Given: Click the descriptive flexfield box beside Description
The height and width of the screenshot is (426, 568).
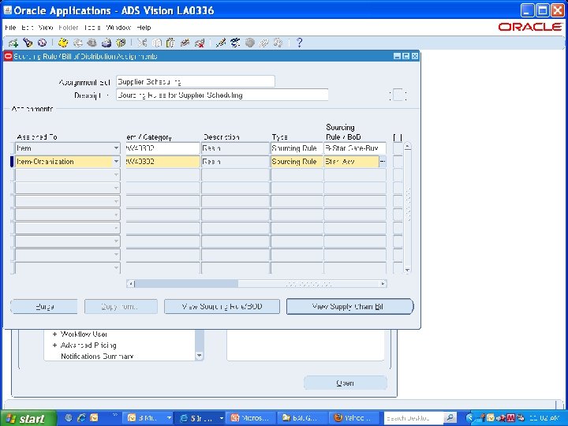Looking at the screenshot, I should (x=398, y=95).
